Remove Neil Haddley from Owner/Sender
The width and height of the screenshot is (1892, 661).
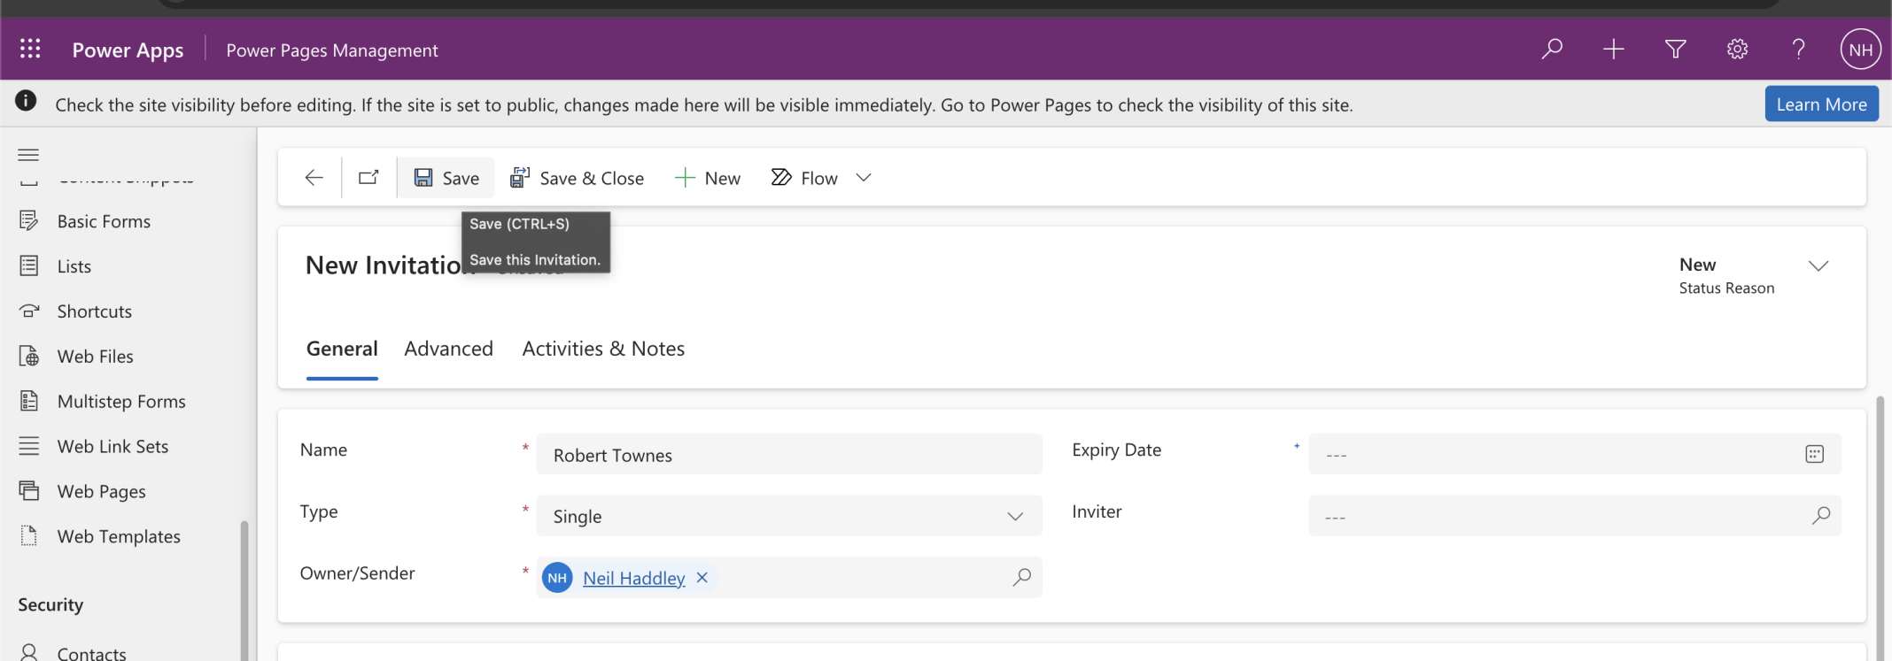pos(702,578)
